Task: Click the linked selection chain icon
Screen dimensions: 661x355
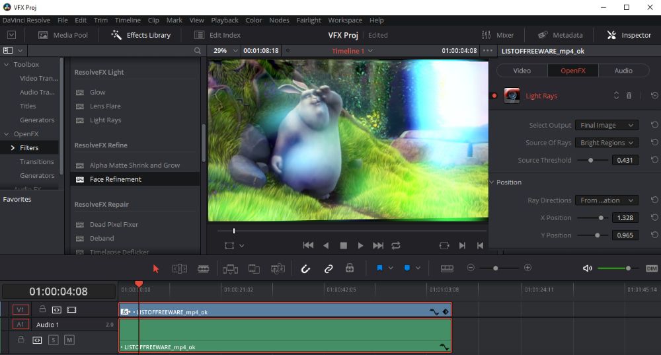Action: click(328, 268)
